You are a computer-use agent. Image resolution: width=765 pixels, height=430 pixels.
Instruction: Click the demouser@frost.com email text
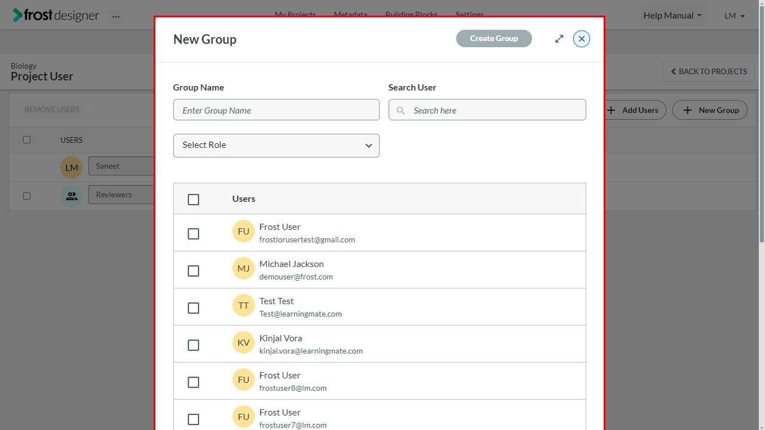point(296,277)
